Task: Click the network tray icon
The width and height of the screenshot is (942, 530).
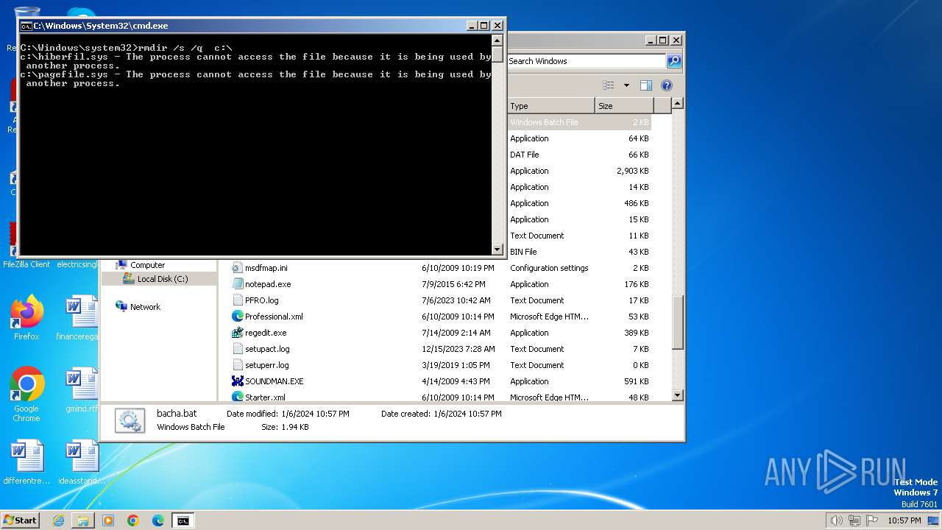Action: tap(854, 520)
